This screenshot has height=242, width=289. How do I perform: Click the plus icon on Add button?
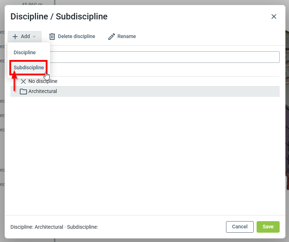pyautogui.click(x=15, y=37)
